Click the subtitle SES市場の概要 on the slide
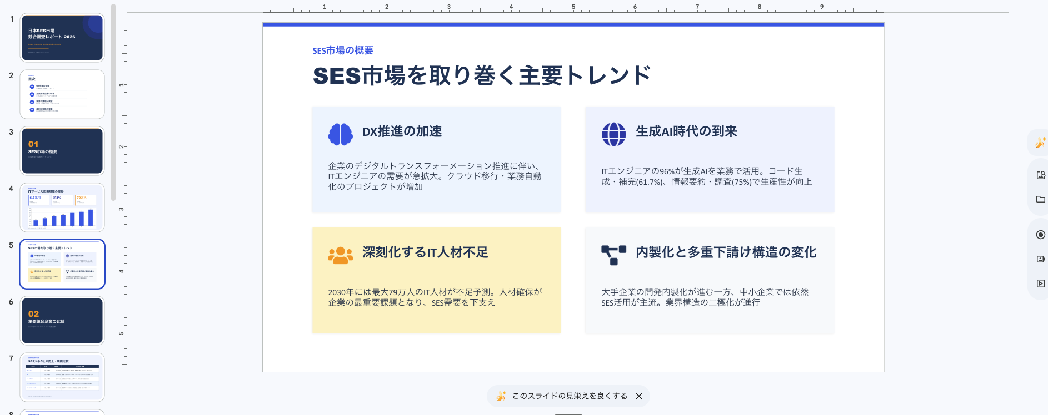The height and width of the screenshot is (415, 1048). click(x=343, y=50)
